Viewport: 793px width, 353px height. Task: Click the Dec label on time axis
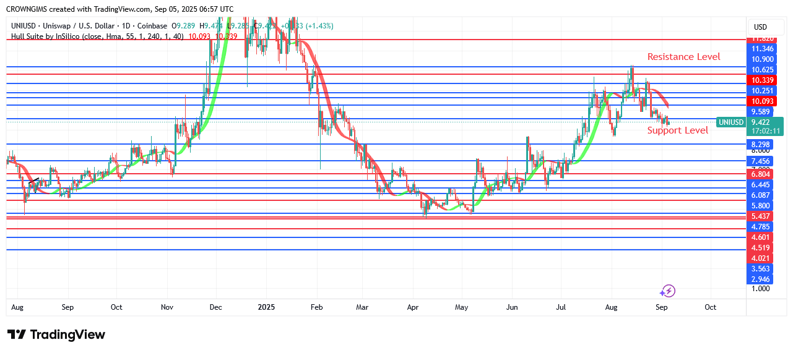click(215, 307)
